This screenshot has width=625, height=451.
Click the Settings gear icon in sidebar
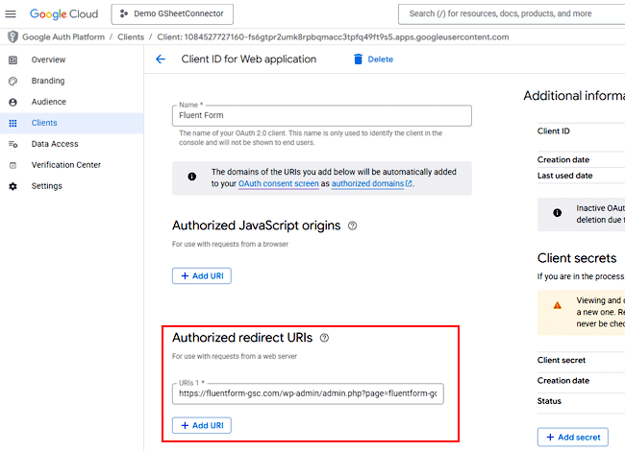point(12,186)
